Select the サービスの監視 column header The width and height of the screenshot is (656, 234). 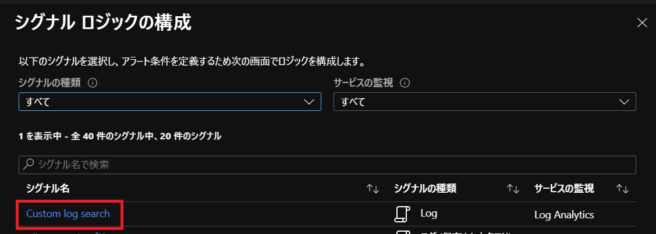click(x=564, y=189)
